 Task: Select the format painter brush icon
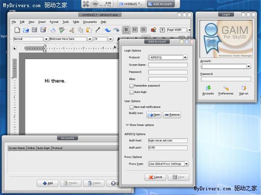[x=98, y=30]
